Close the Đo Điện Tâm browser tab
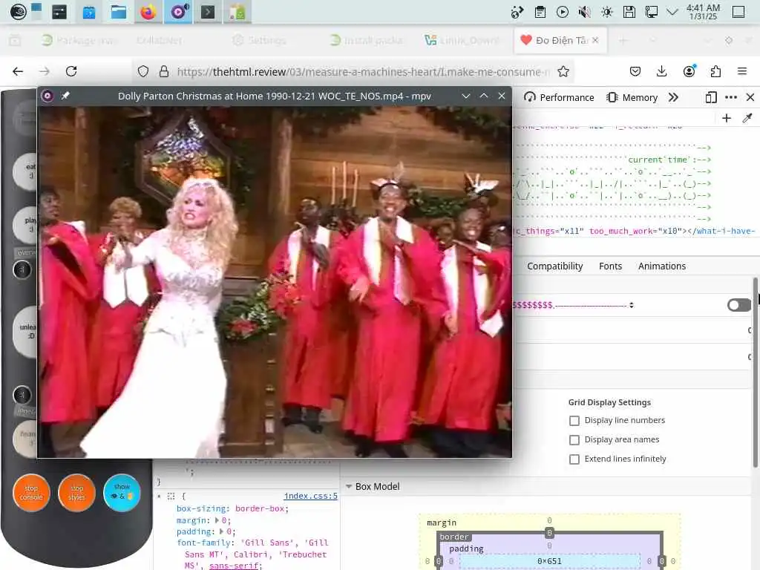 [x=595, y=40]
